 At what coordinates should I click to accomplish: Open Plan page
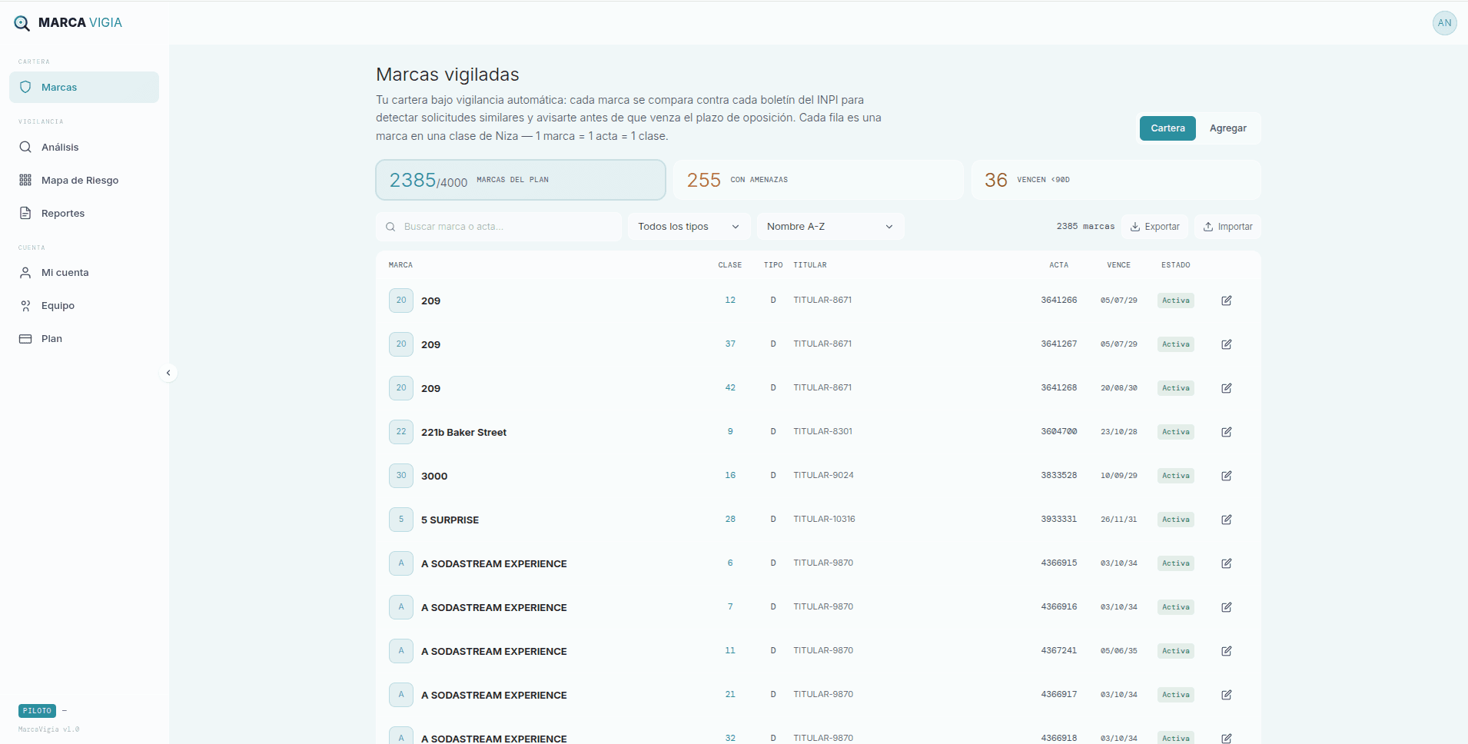point(84,339)
